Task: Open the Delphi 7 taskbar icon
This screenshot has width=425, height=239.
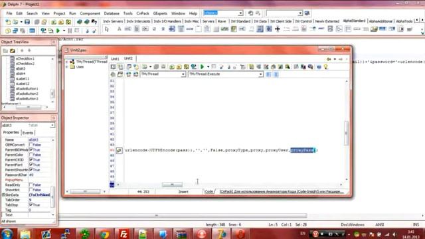Action: tap(221, 234)
